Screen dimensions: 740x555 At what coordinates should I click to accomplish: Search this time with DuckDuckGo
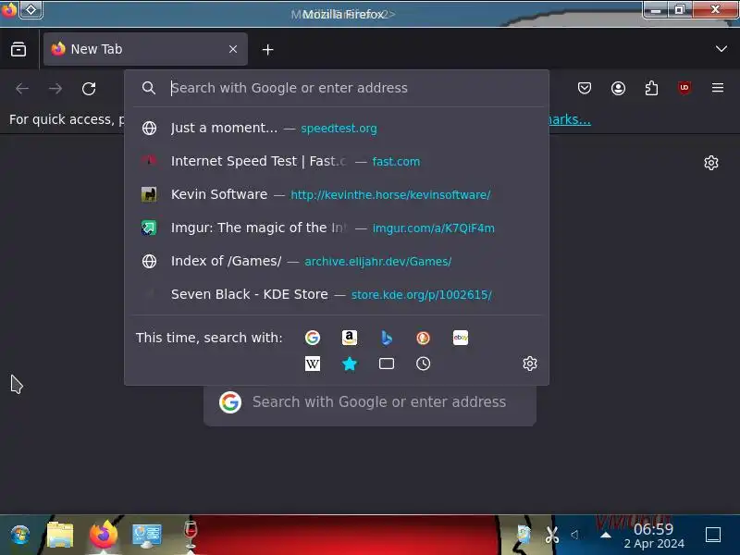[x=423, y=338]
